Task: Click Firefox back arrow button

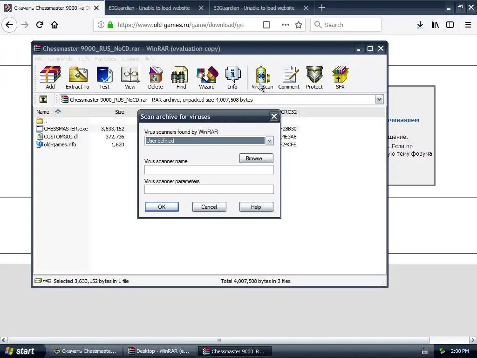Action: pos(9,25)
